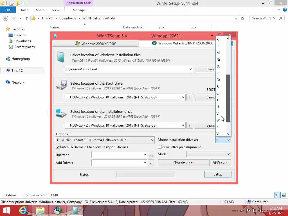Go back in Explorer navigation

coord(6,18)
